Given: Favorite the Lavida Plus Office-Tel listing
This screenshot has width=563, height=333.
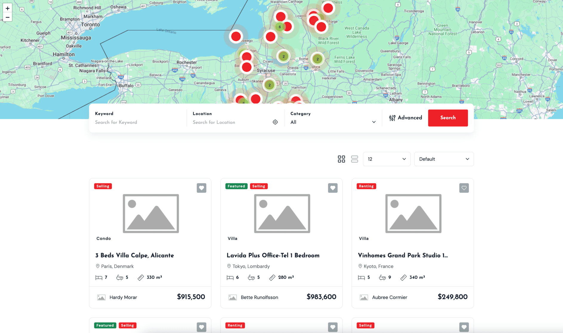Looking at the screenshot, I should coord(333,188).
